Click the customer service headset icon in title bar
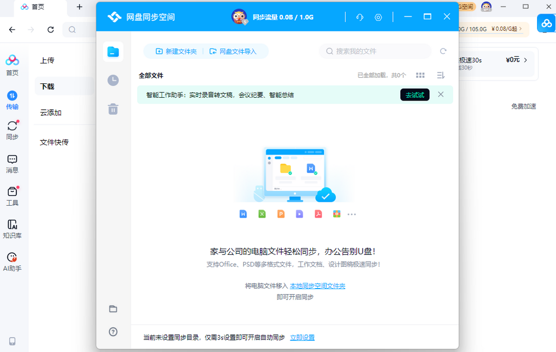Viewport: 556px width, 352px height. [x=360, y=17]
